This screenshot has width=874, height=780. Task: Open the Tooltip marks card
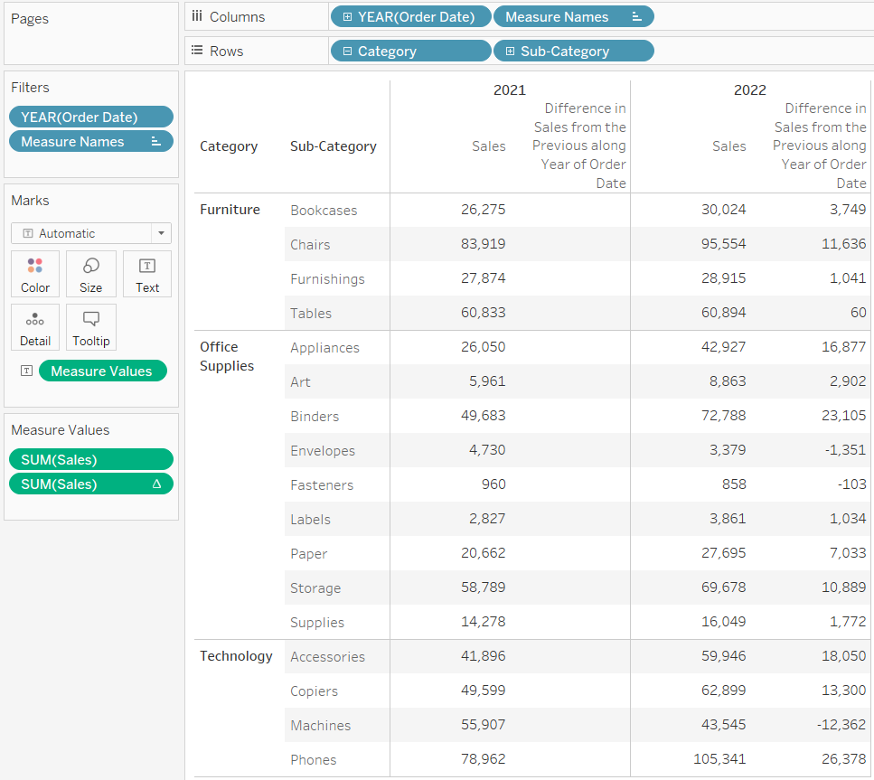[90, 327]
